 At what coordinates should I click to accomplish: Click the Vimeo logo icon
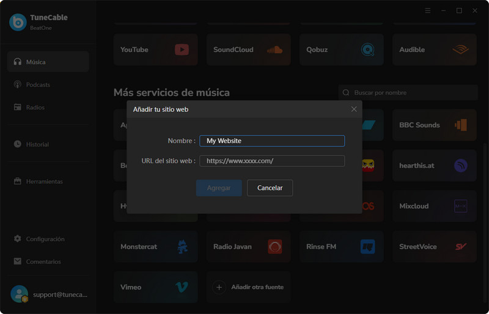coord(182,287)
